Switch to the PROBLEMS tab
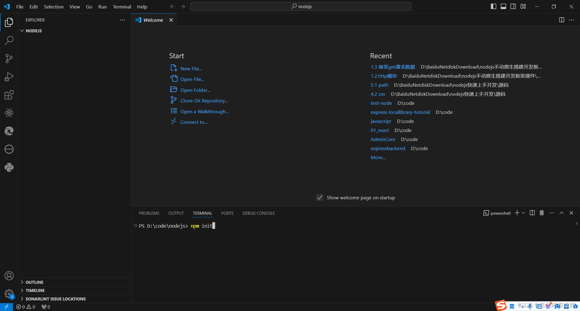The height and width of the screenshot is (311, 580). pos(149,213)
